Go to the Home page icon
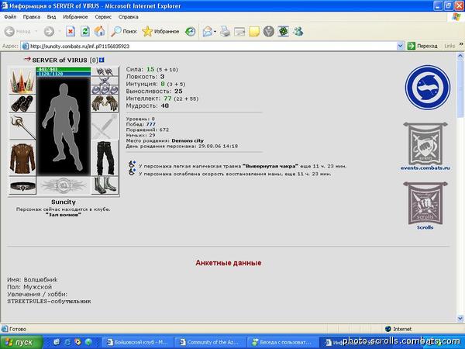465x349 pixels. click(x=100, y=31)
